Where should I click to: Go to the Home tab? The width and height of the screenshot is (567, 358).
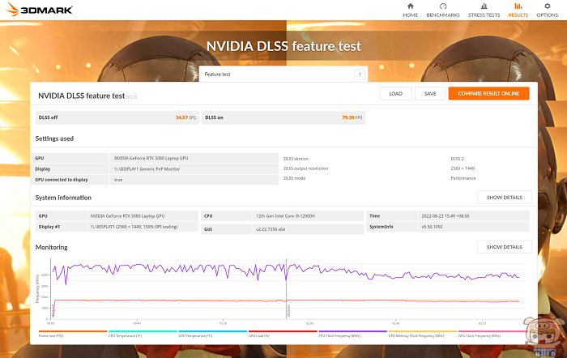(x=410, y=10)
